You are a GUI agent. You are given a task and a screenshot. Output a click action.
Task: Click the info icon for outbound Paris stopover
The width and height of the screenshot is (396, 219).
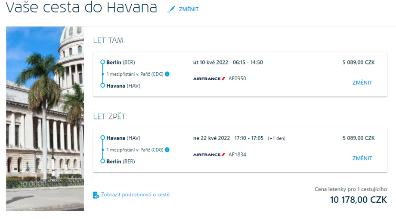(x=167, y=74)
